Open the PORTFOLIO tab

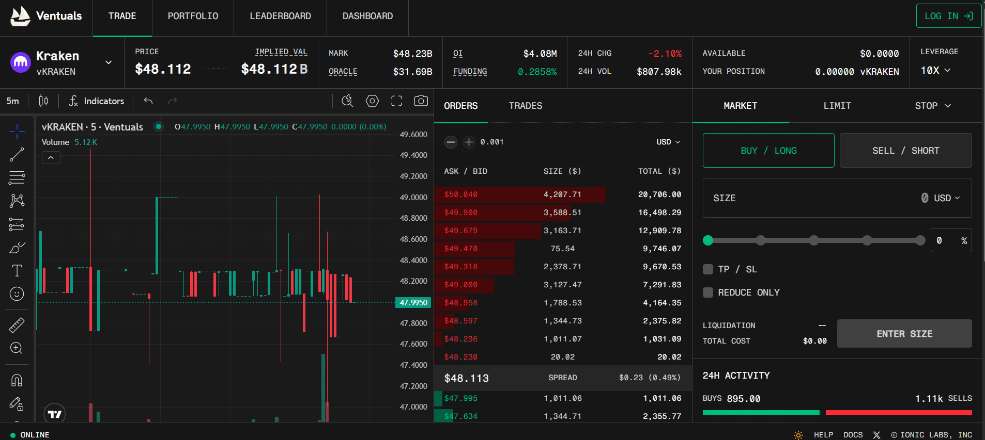193,16
